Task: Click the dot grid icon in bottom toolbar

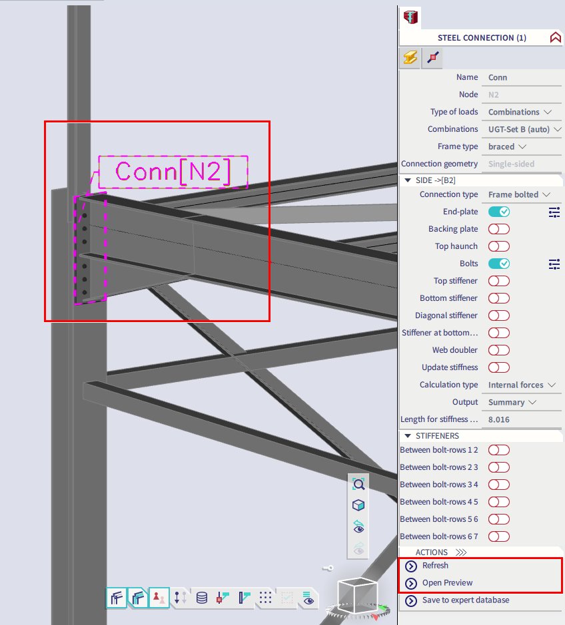Action: pos(265,597)
